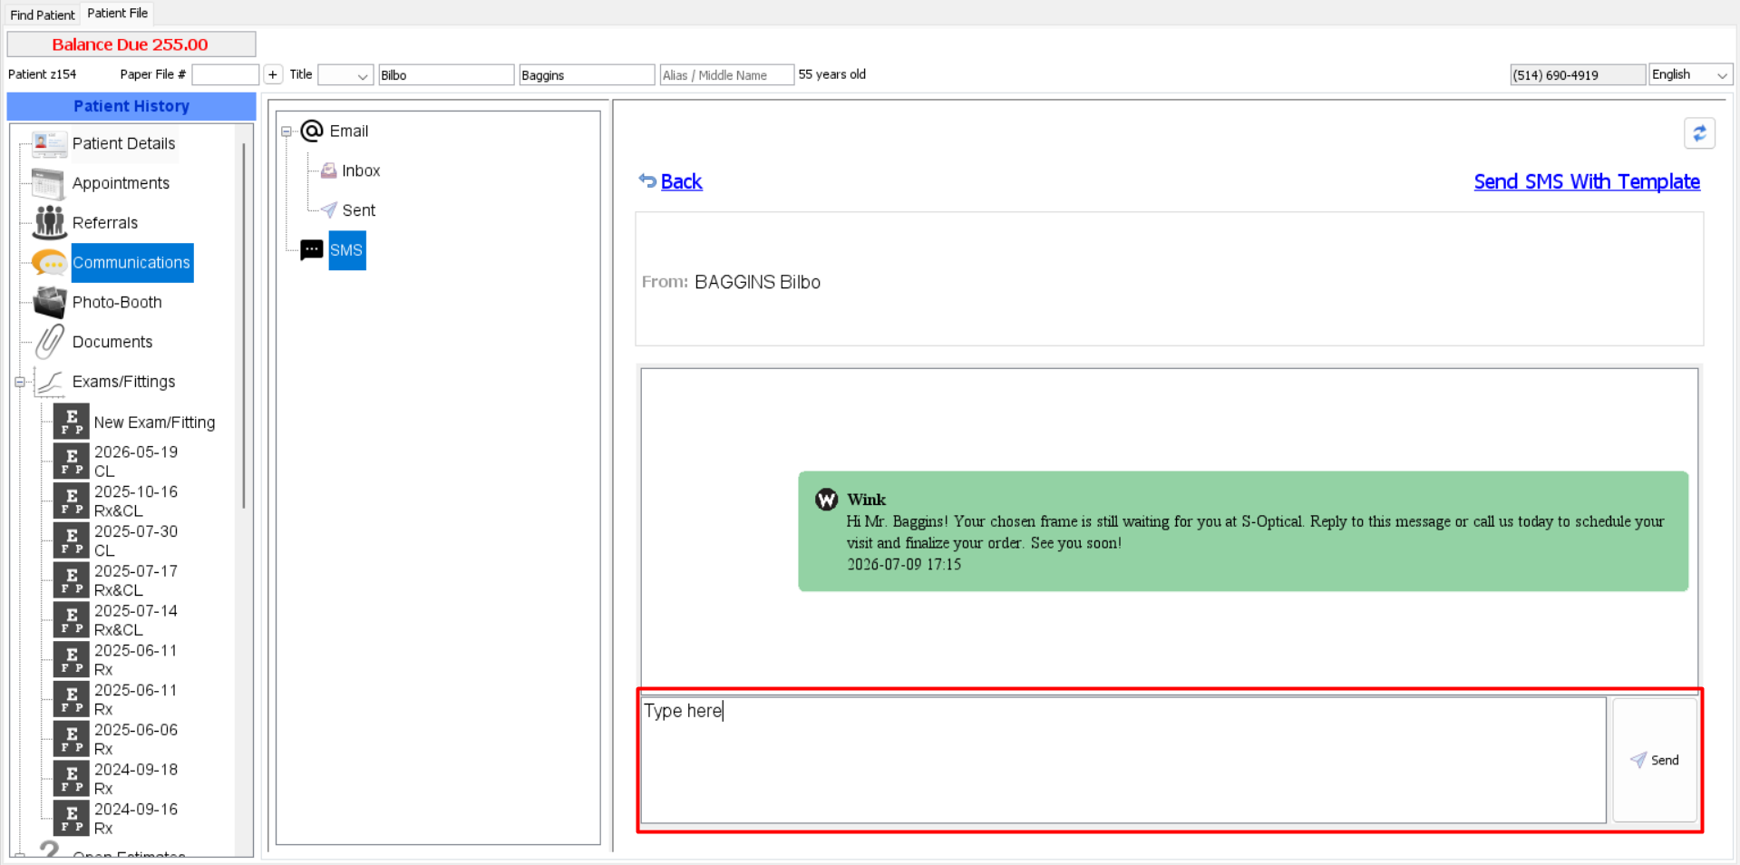The image size is (1740, 865).
Task: Open the 2024-09-16 Rx exam
Action: tap(136, 819)
